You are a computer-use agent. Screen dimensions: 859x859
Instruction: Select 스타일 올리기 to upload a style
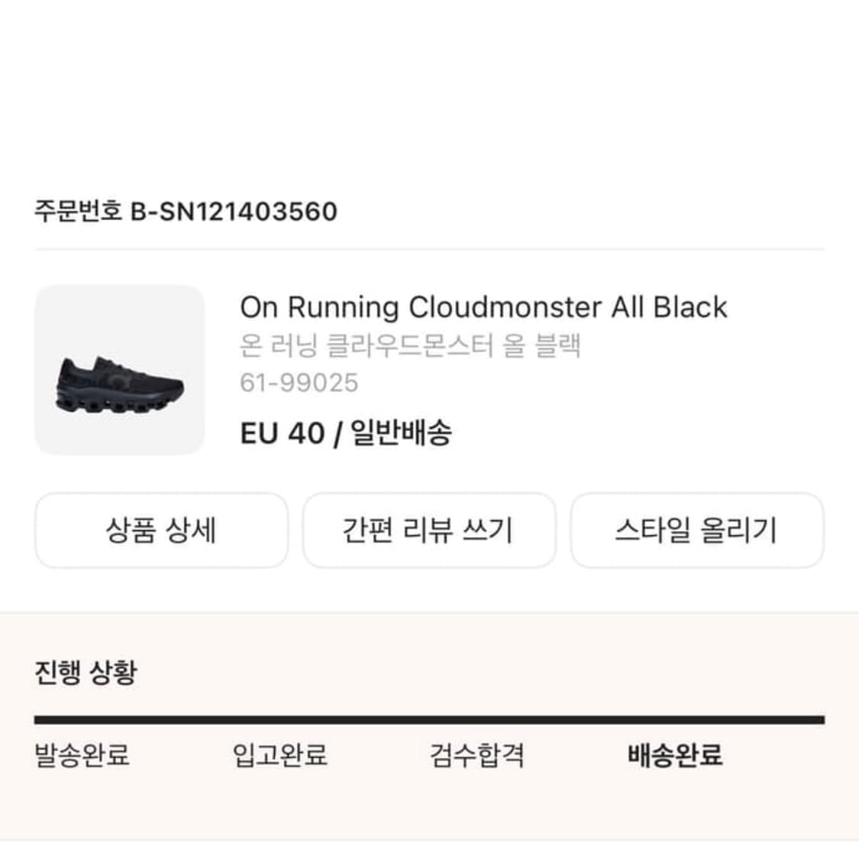(x=697, y=531)
